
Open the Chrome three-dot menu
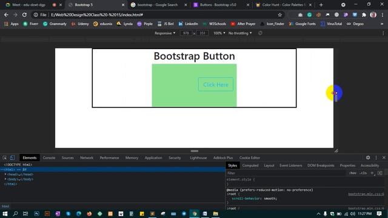(x=383, y=15)
